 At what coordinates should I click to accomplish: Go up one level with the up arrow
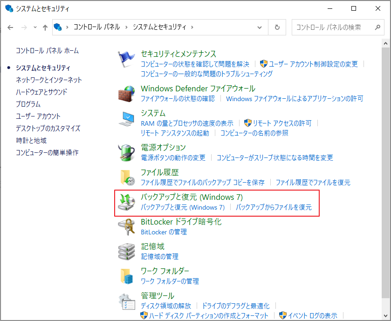[45, 27]
